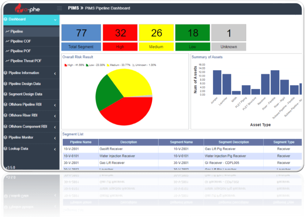Image resolution: width=306 pixels, height=217 pixels.
Task: Open Pipeline POF menu item
Action: pos(32,51)
